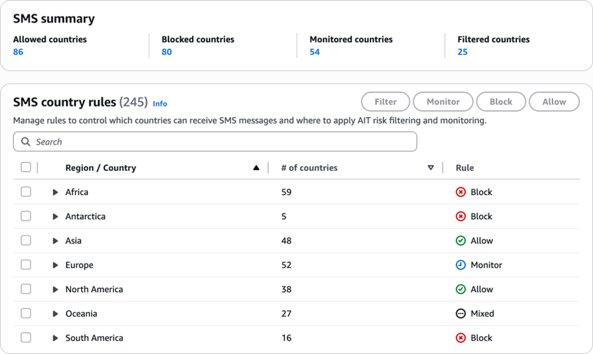
Task: Click the Mixed status icon for Oceania
Action: tap(461, 313)
